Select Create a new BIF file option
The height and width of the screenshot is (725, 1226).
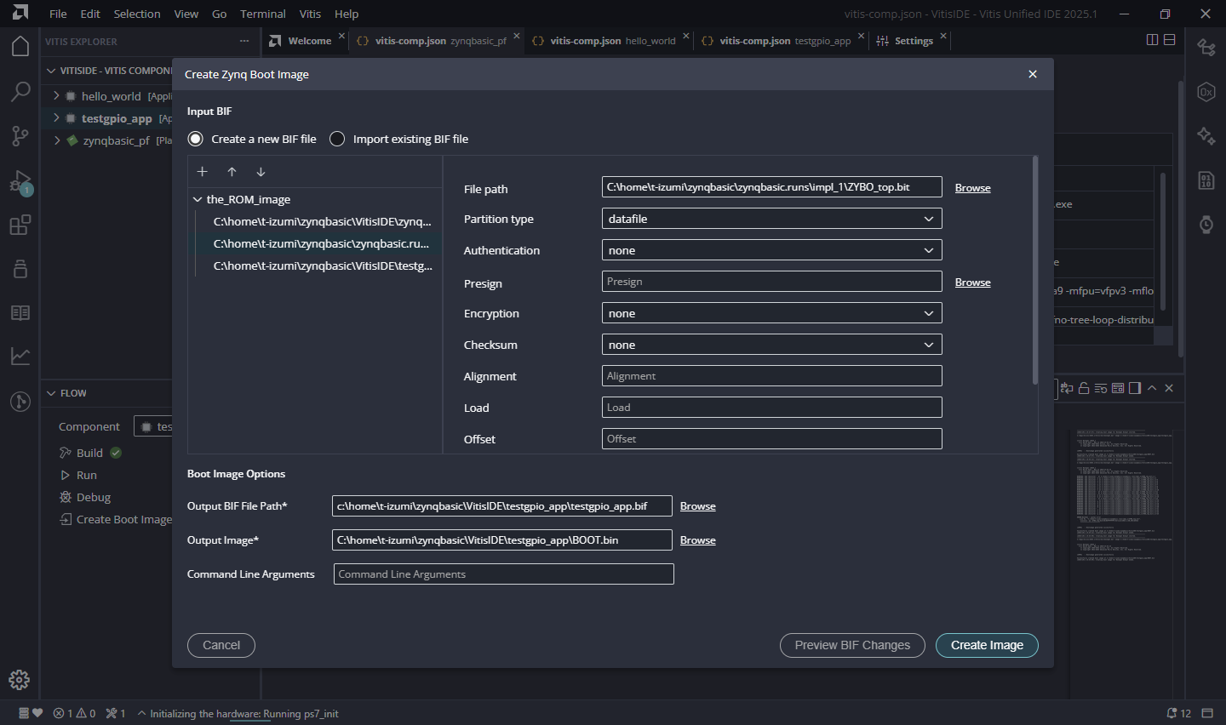pyautogui.click(x=196, y=139)
